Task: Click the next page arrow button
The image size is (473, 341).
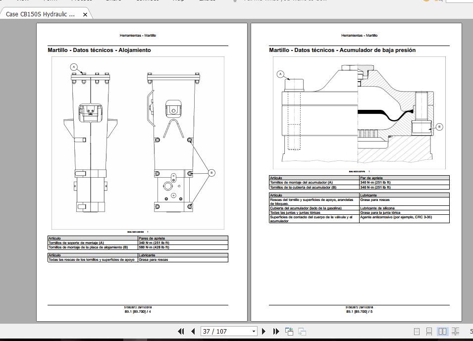Action: [264, 331]
